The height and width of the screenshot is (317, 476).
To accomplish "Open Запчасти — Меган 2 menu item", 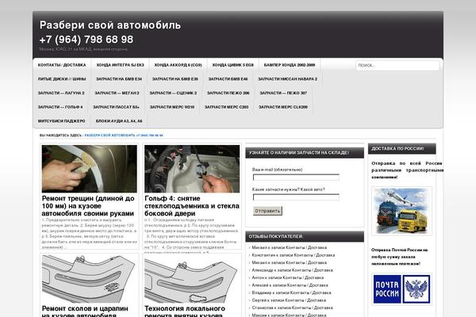I will click(117, 93).
